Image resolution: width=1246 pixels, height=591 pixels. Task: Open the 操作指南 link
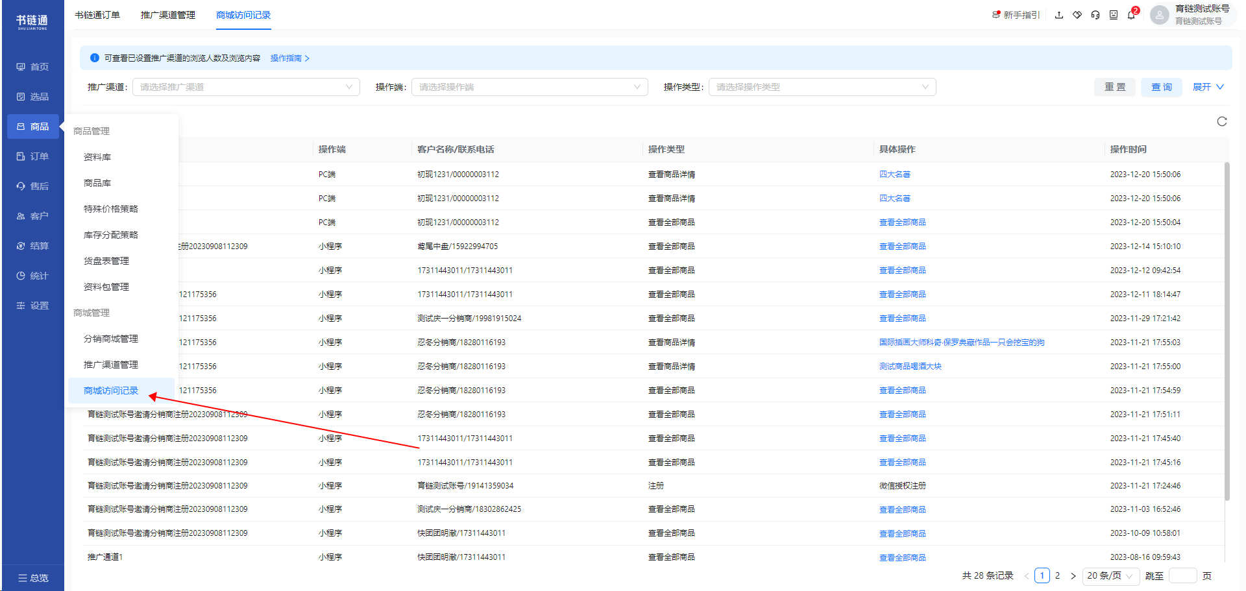click(x=289, y=58)
